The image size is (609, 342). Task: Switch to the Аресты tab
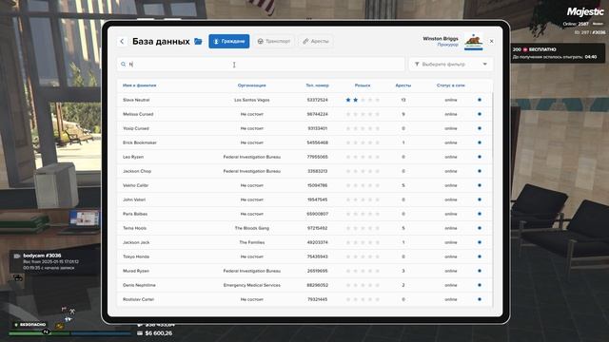tap(316, 41)
